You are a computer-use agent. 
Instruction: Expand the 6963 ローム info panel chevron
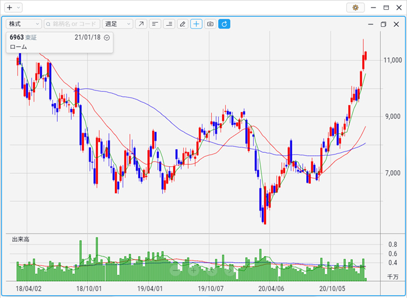(x=107, y=38)
